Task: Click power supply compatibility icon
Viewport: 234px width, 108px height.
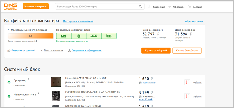Action: pyautogui.click(x=79, y=36)
